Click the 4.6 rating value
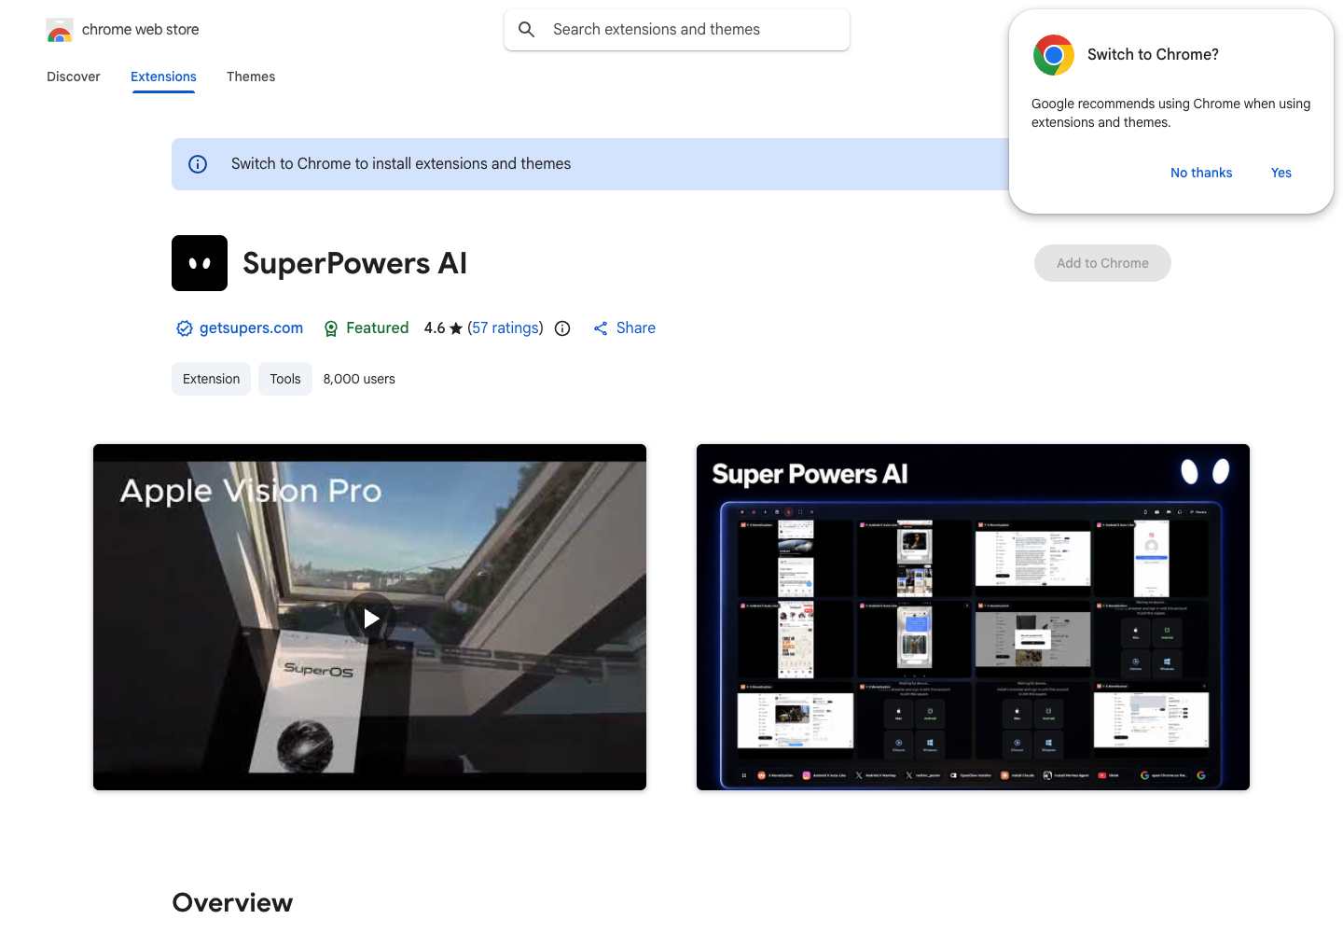 (x=435, y=328)
